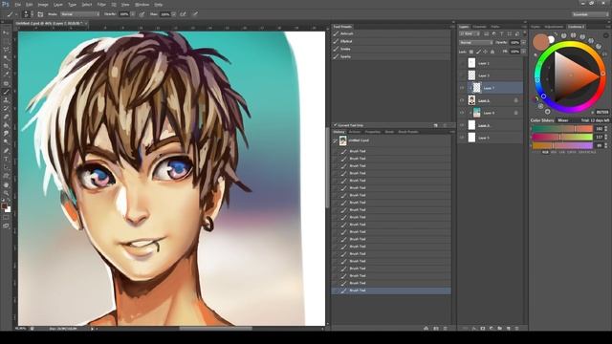Open the layer filter Kind dropdown

pos(470,34)
